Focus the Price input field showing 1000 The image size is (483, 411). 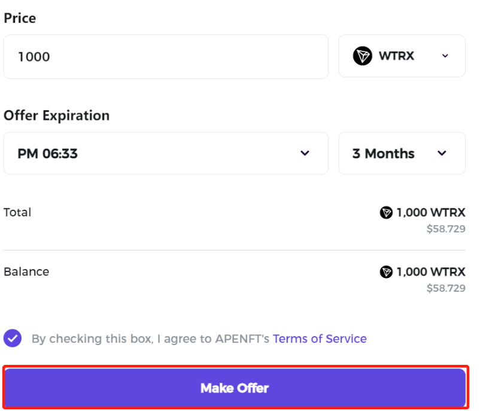click(166, 56)
